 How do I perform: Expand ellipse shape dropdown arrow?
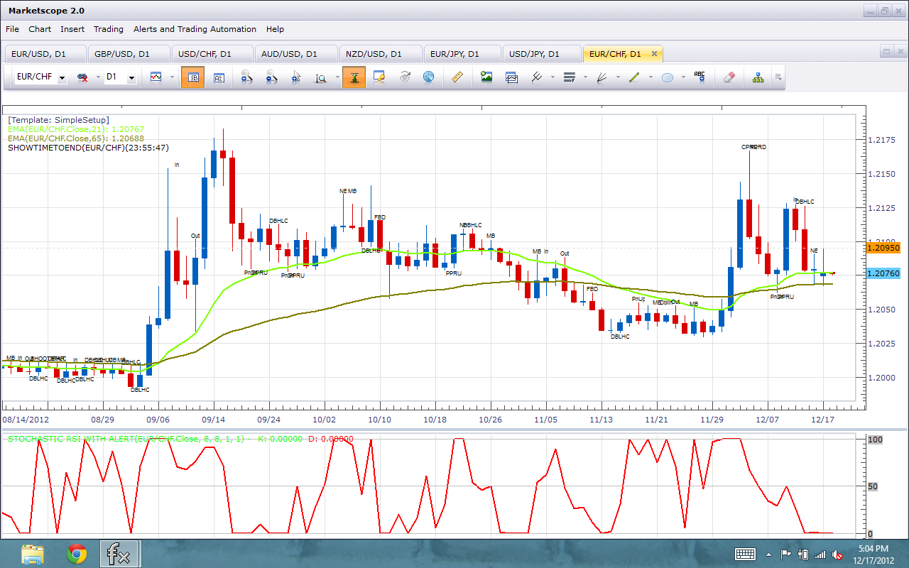coord(683,77)
